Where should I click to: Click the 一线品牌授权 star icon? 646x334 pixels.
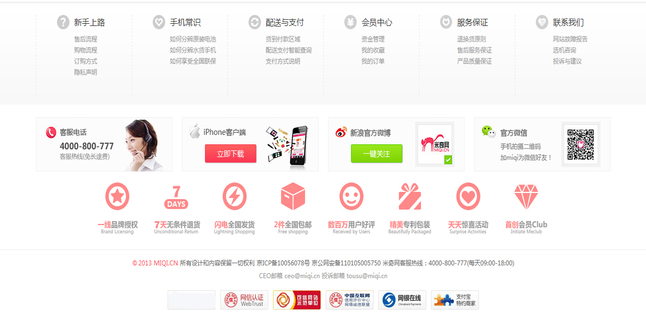point(117,196)
